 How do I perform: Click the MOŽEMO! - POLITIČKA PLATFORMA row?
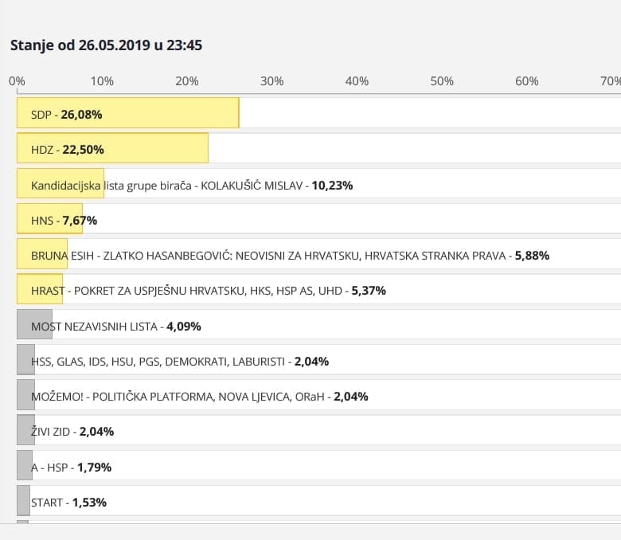click(x=199, y=396)
